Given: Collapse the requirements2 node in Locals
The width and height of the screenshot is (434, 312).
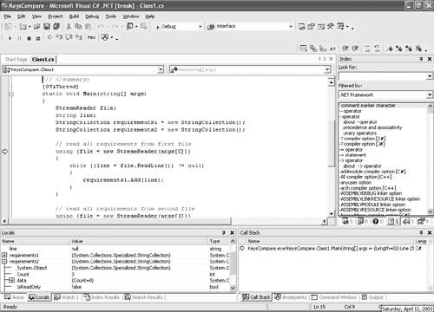Looking at the screenshot, I should coord(4,262).
